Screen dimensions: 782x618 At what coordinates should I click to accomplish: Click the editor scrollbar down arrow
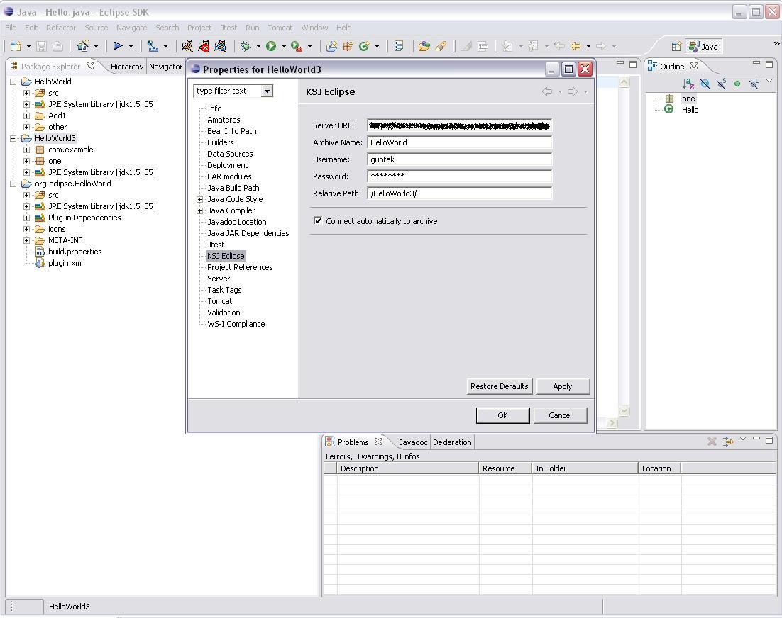point(624,411)
